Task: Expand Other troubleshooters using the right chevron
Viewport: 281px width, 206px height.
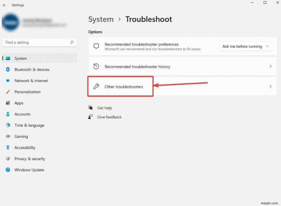Action: (270, 86)
